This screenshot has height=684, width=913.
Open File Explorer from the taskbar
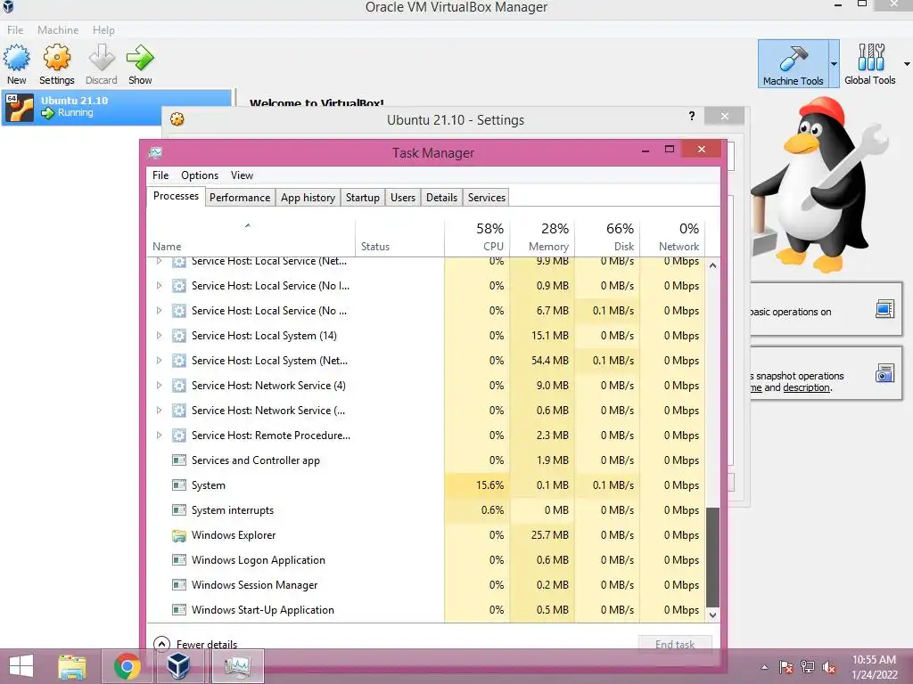pyautogui.click(x=71, y=666)
